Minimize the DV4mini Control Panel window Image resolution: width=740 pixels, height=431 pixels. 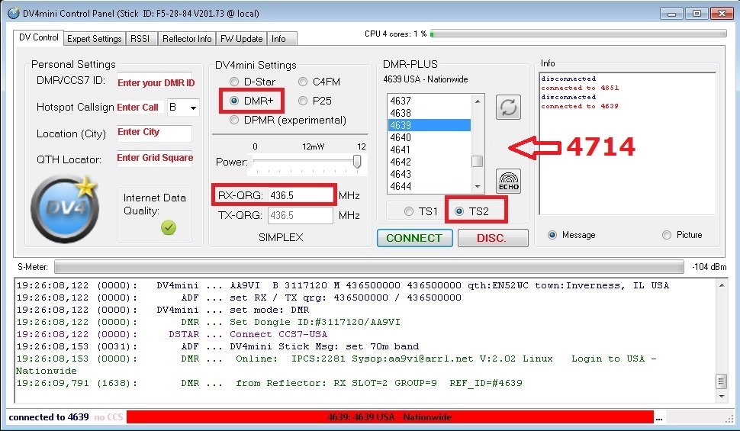[671, 13]
